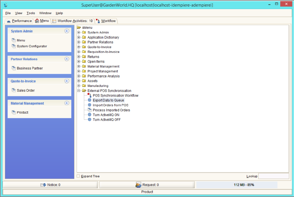Collapse the Material Management shortcut panel
The height and width of the screenshot is (197, 294).
[x=66, y=103]
